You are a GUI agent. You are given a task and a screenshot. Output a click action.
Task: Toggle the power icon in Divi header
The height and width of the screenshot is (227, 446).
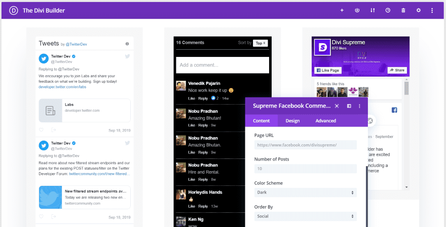357,10
